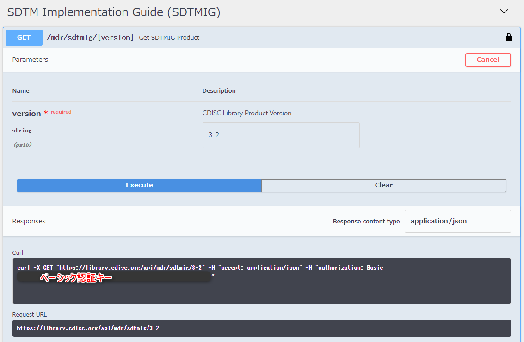Cancel the Try it out mode
This screenshot has height=342, width=524.
pos(488,60)
